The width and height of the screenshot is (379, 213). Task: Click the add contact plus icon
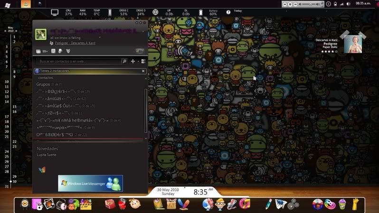[x=133, y=61]
